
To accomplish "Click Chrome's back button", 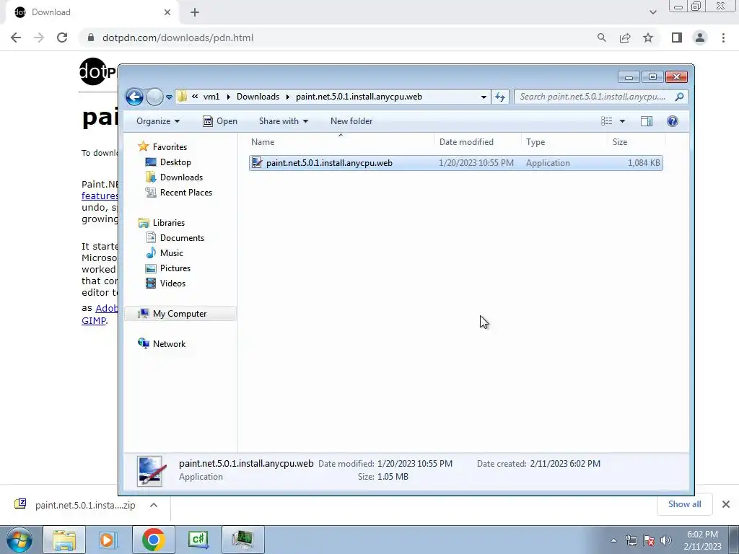I will pyautogui.click(x=16, y=38).
